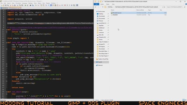Screen dimensions: 187x105
Task: Click the Save icon in Notepad++ toolbar
Action: click(x=6, y=5)
